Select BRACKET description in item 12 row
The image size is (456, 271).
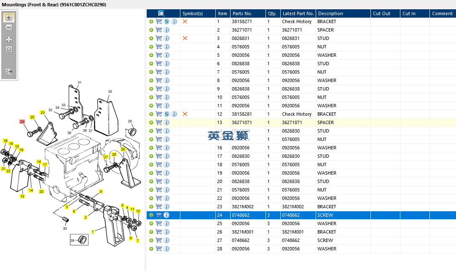click(327, 114)
